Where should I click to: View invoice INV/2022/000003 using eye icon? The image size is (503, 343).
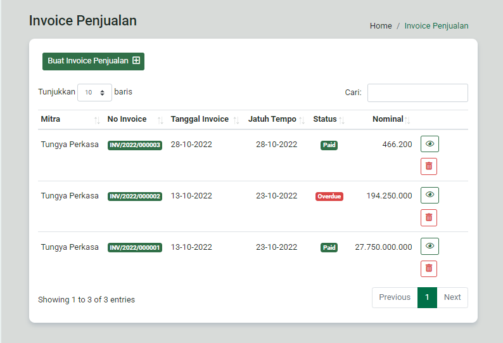430,144
